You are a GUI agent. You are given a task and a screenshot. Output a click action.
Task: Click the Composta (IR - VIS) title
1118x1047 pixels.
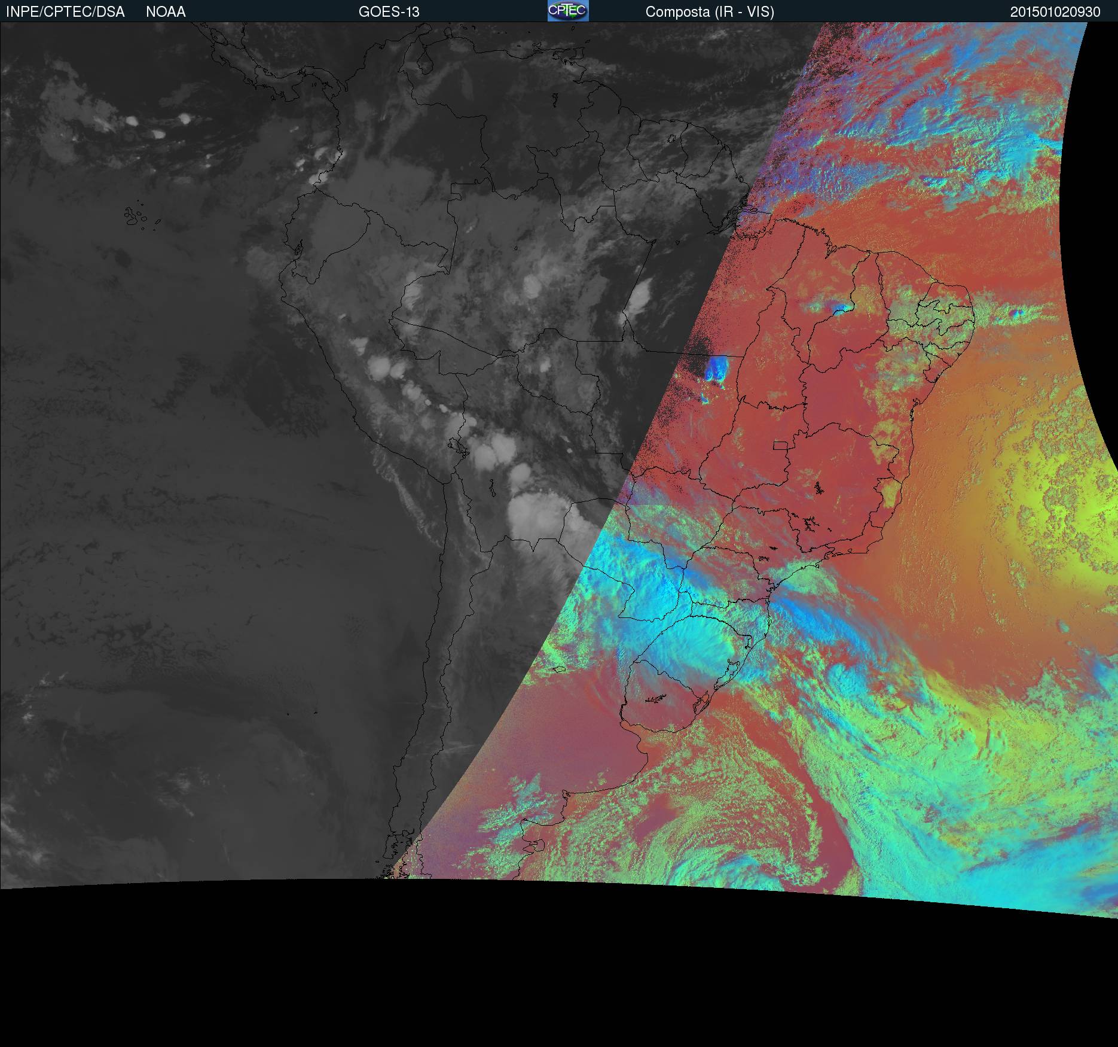click(710, 12)
